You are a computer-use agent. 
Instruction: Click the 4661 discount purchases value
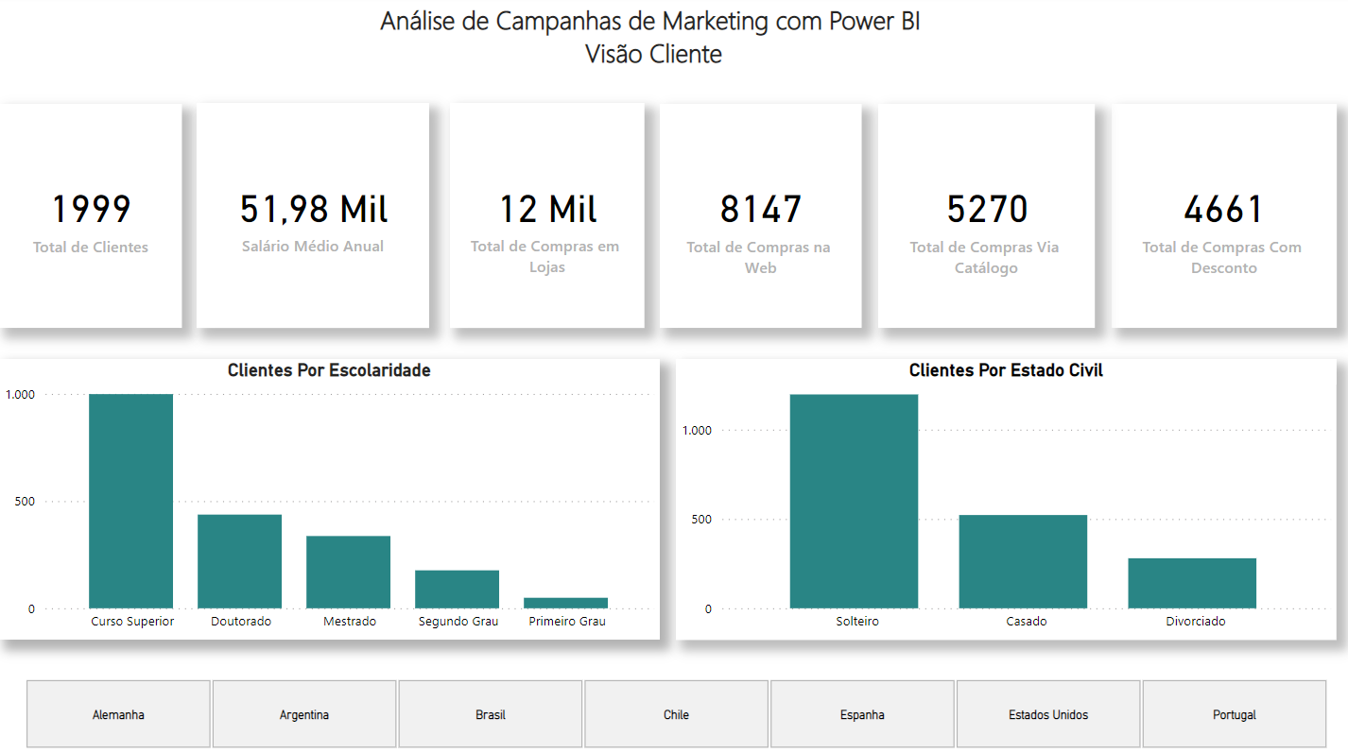pyautogui.click(x=1223, y=210)
